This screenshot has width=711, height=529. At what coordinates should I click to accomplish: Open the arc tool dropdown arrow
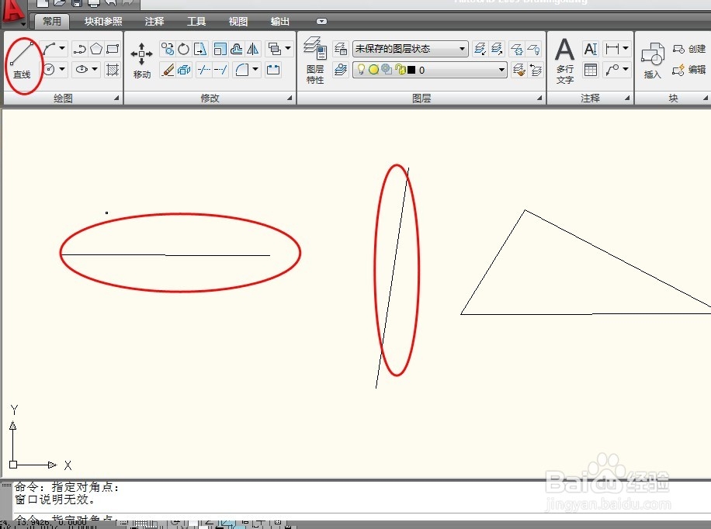click(x=62, y=48)
